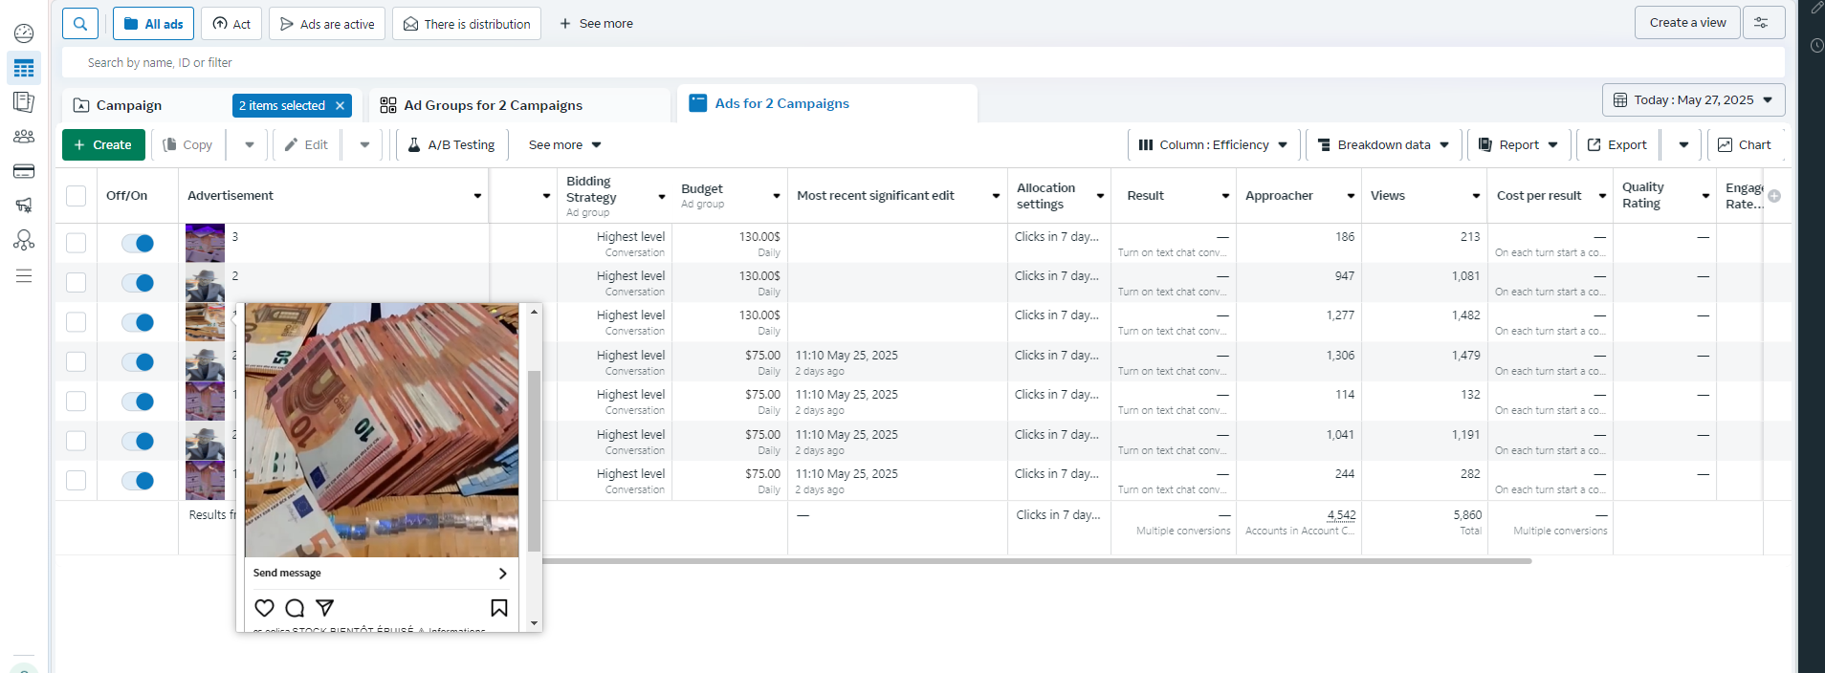
Task: Open the Today: May 27, 2025 date picker
Action: (1693, 100)
